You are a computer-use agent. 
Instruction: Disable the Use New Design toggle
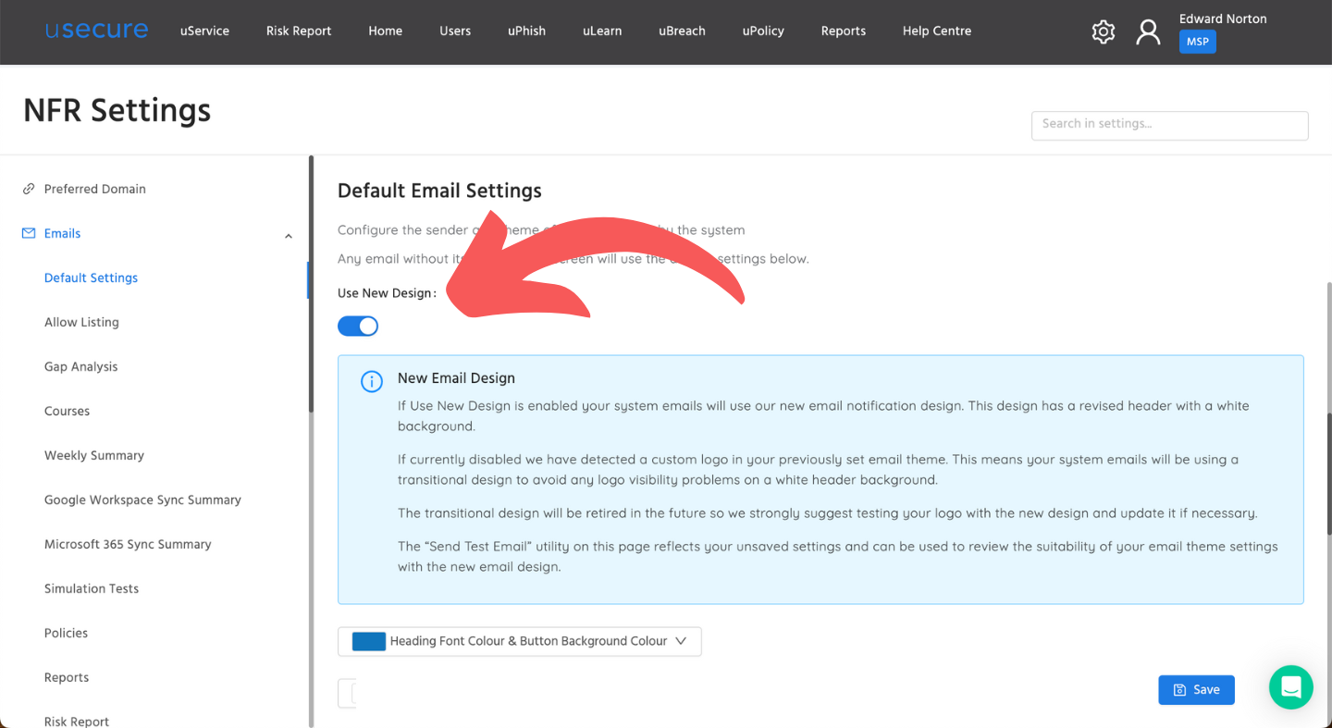coord(358,326)
